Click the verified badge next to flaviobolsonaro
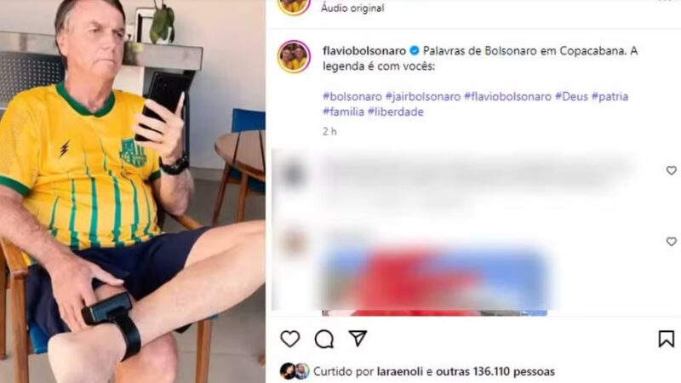The width and height of the screenshot is (681, 383). [415, 51]
